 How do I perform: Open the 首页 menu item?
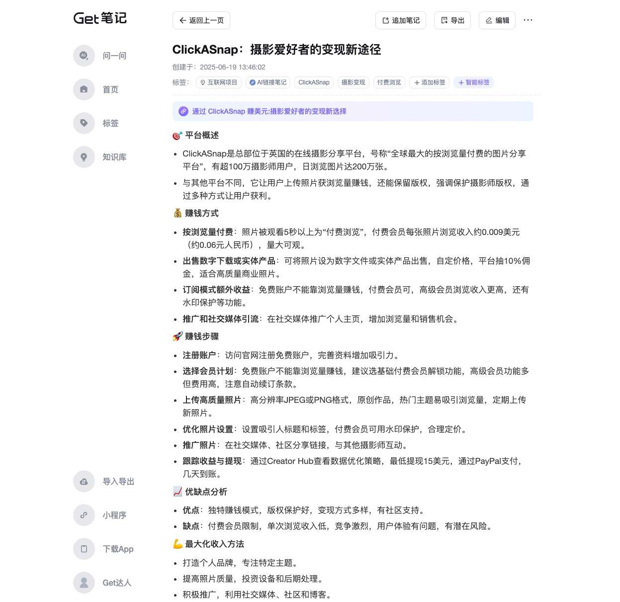click(110, 89)
